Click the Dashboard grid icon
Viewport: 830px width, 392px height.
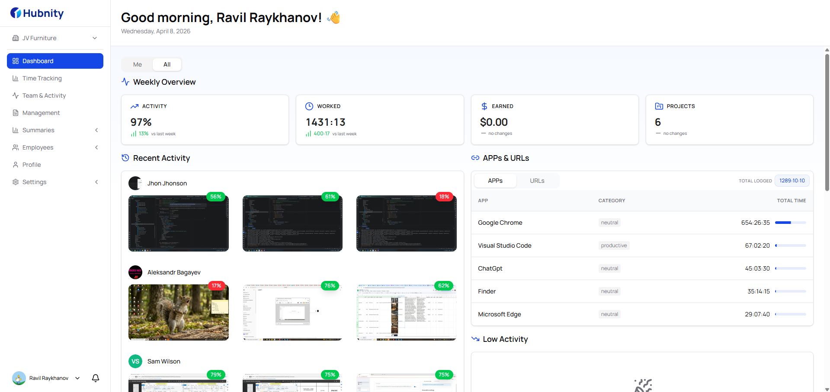pos(16,61)
